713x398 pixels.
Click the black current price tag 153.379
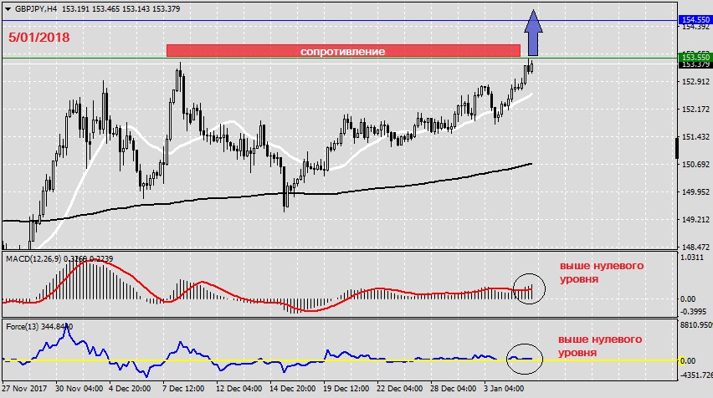(695, 64)
